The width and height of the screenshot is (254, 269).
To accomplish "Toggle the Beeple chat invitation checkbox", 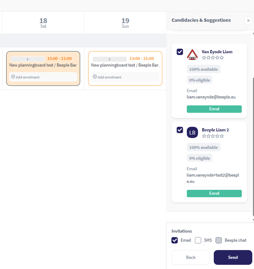I will [219, 240].
